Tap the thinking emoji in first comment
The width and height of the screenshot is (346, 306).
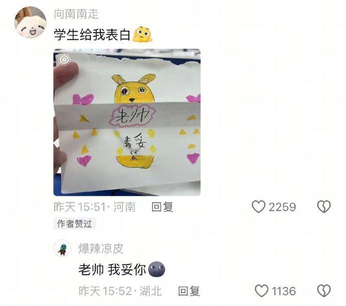pos(142,35)
